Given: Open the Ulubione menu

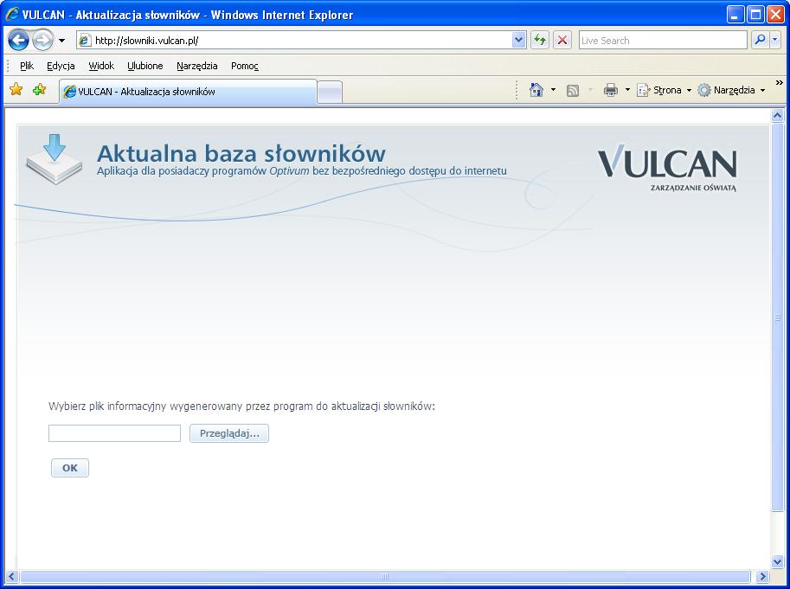Looking at the screenshot, I should click(x=145, y=66).
